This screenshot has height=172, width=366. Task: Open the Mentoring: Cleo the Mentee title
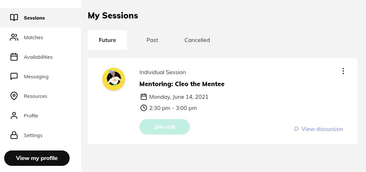pos(182,84)
